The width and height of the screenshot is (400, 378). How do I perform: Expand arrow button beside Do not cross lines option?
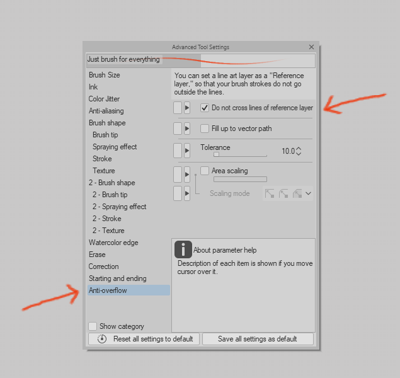pyautogui.click(x=187, y=108)
